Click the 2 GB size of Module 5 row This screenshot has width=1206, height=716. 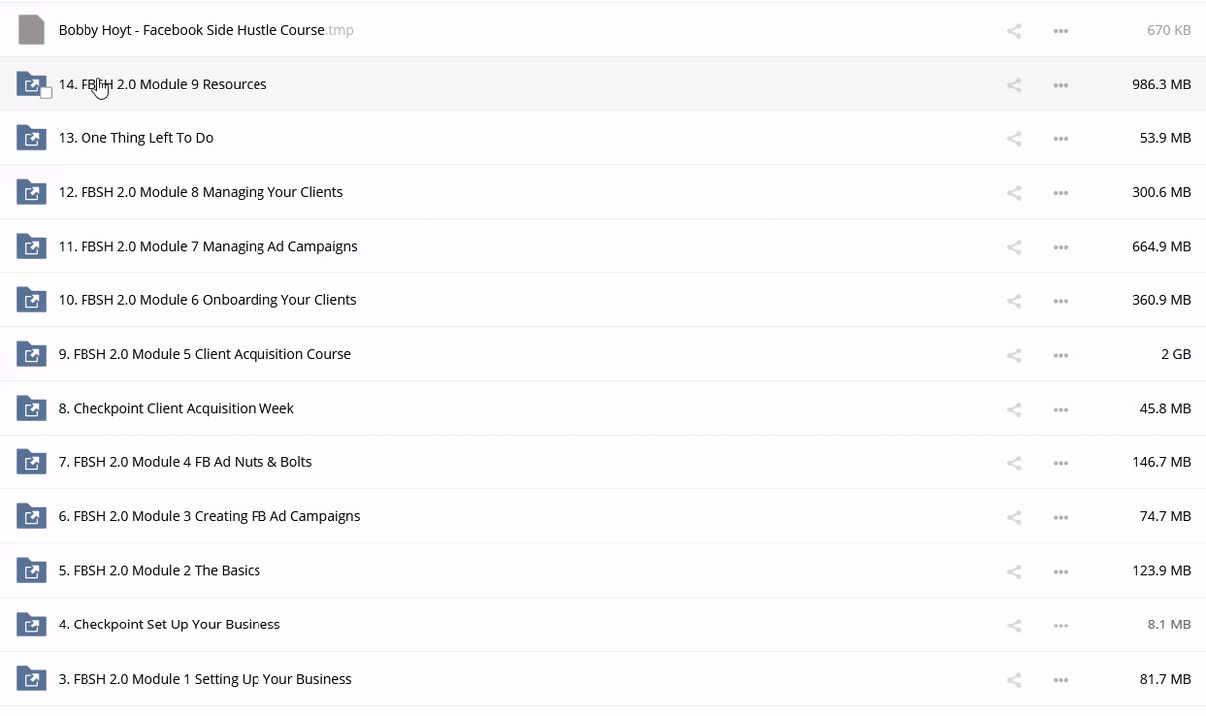pos(1175,354)
